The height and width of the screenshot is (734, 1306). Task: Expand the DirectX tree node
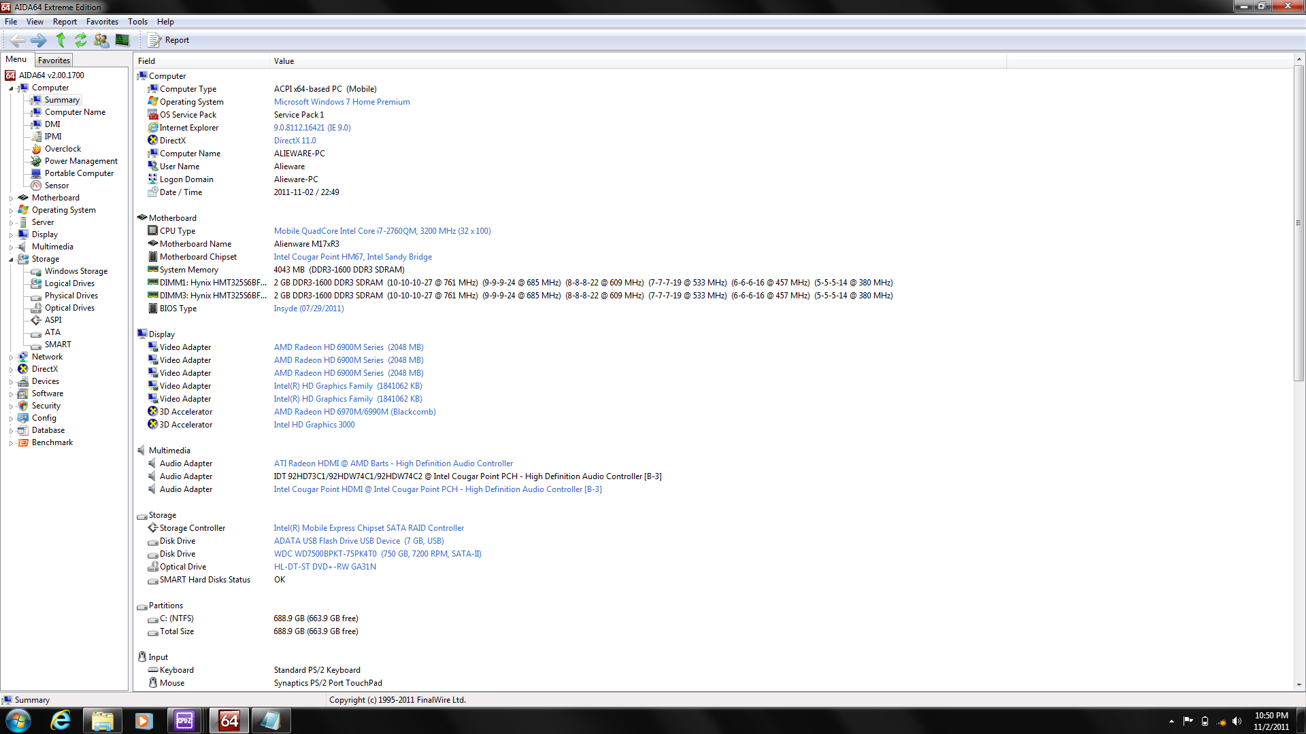(x=11, y=370)
